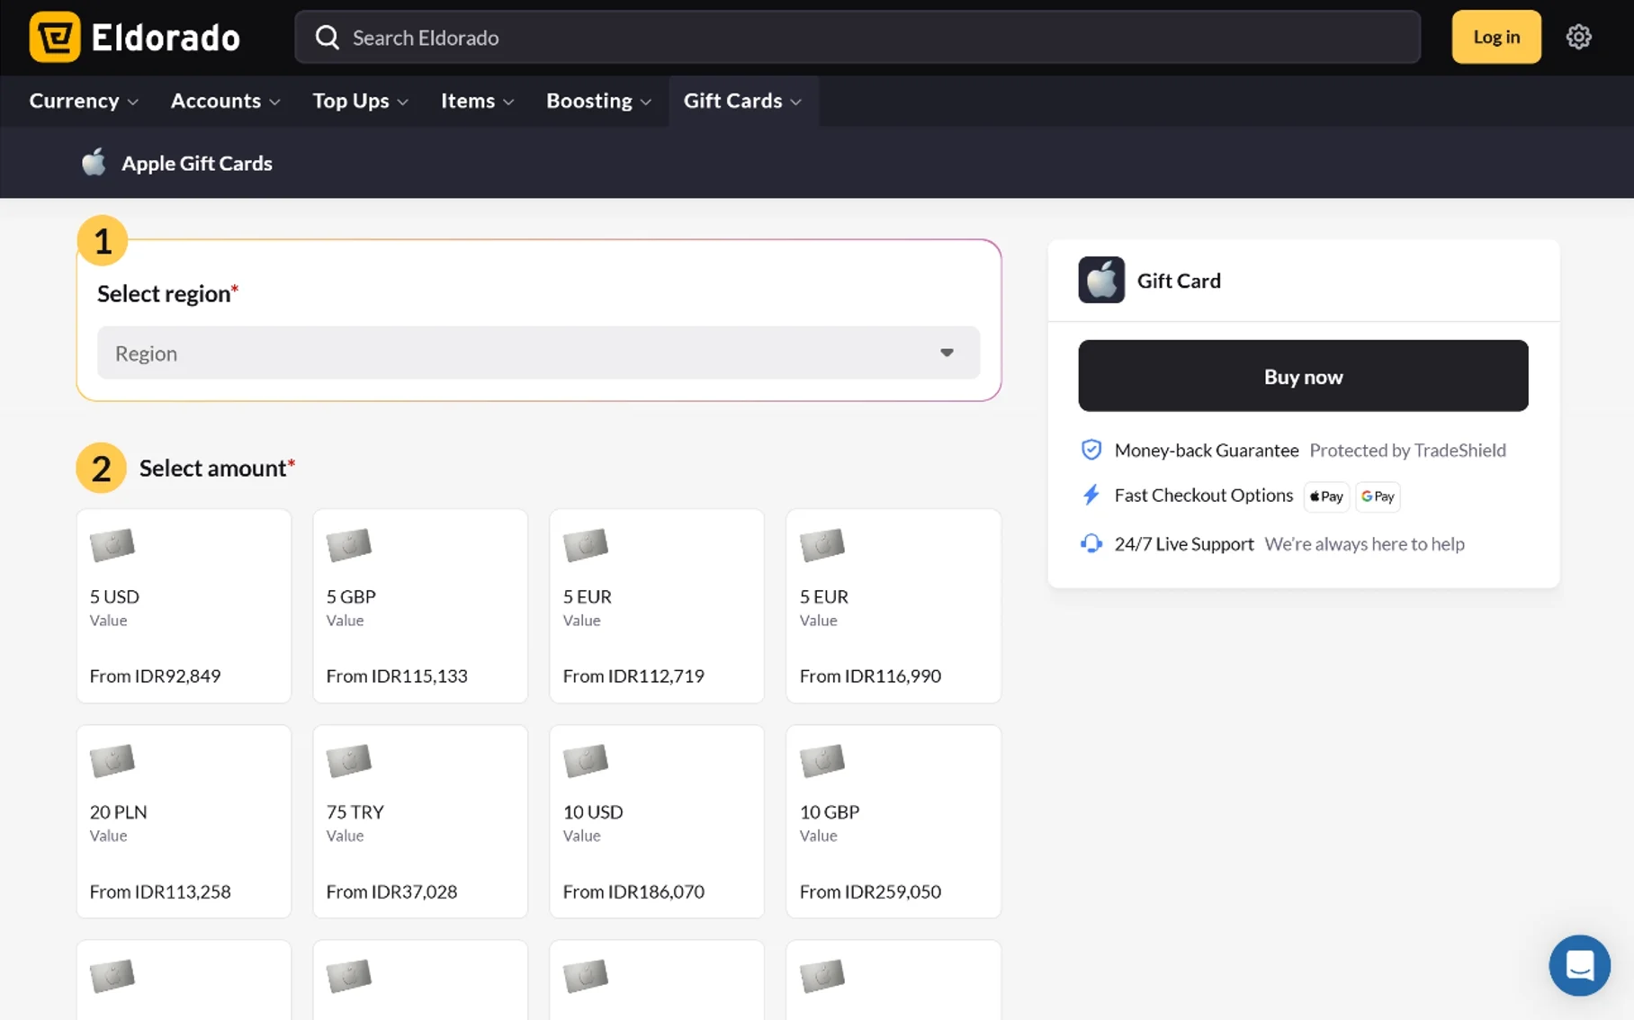Expand the Items menu
1634x1020 pixels.
tap(478, 101)
